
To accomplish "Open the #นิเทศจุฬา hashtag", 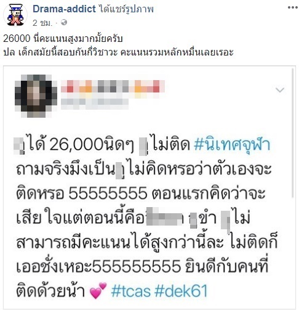I will (232, 144).
